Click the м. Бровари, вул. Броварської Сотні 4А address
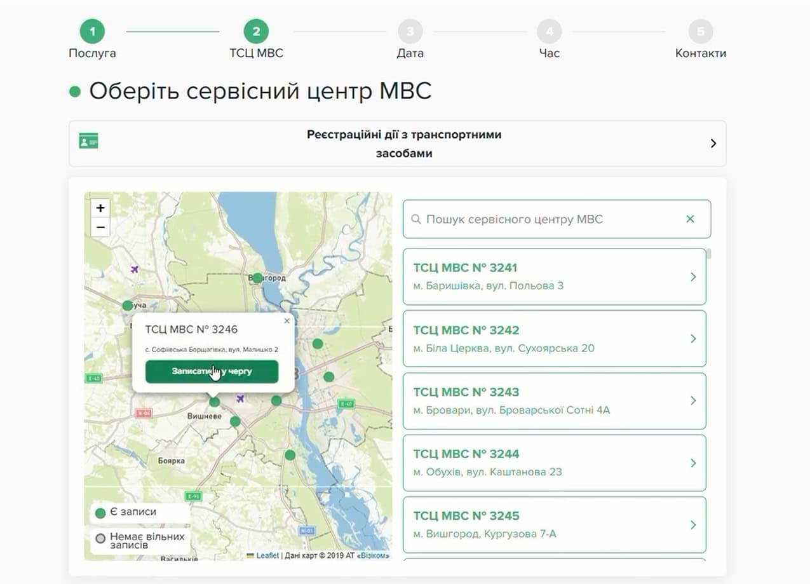Screen dimensions: 810x584 coord(511,410)
